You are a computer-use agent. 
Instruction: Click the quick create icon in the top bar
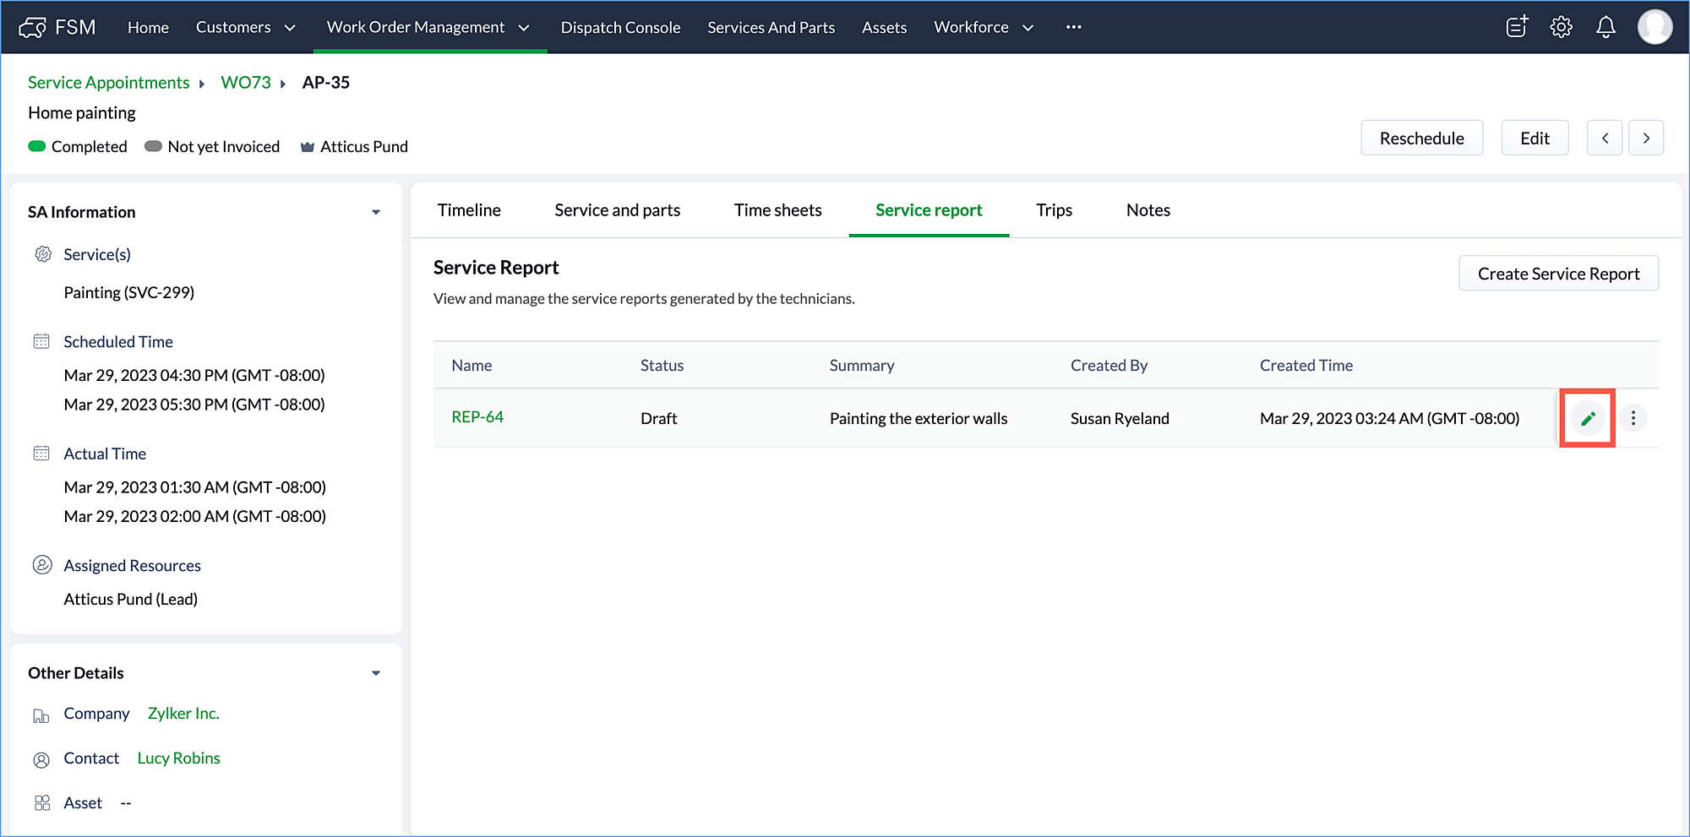[x=1517, y=27]
